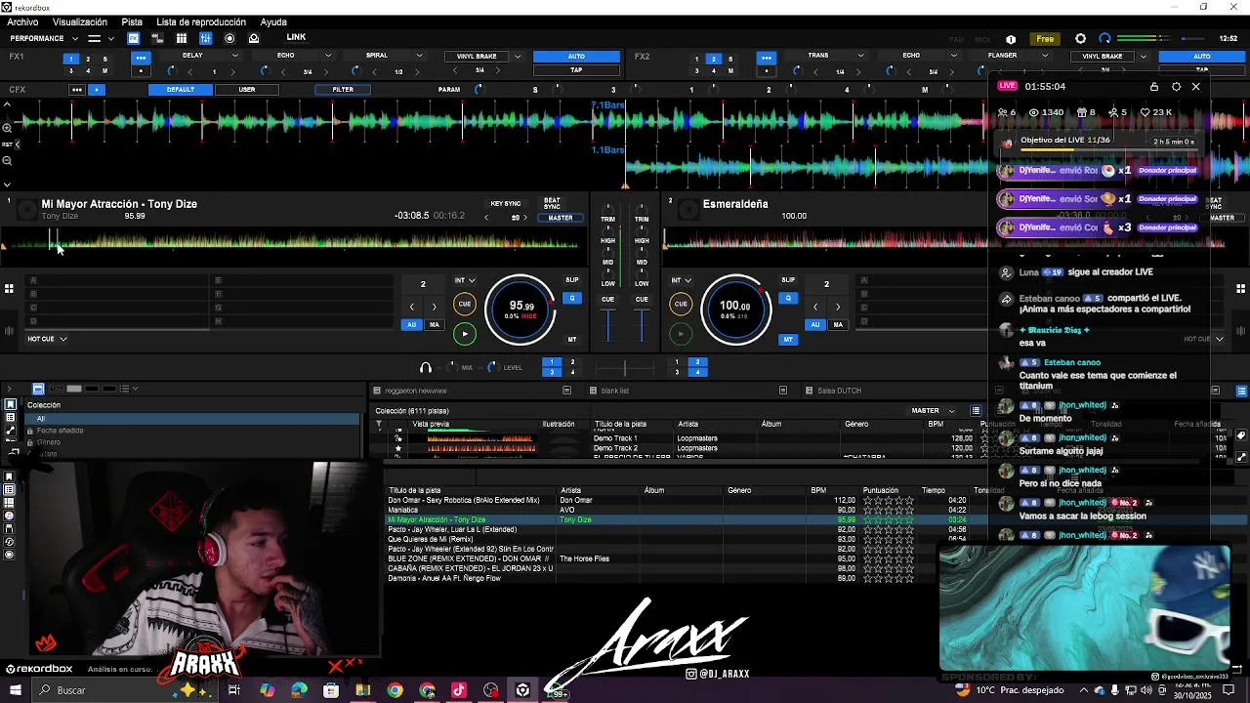This screenshot has height=703, width=1250.
Task: Adjust headphone MIX knob
Action: [451, 368]
